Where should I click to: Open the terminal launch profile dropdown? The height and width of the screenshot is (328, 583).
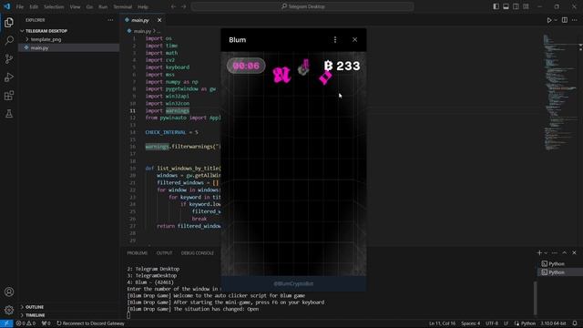click(546, 253)
